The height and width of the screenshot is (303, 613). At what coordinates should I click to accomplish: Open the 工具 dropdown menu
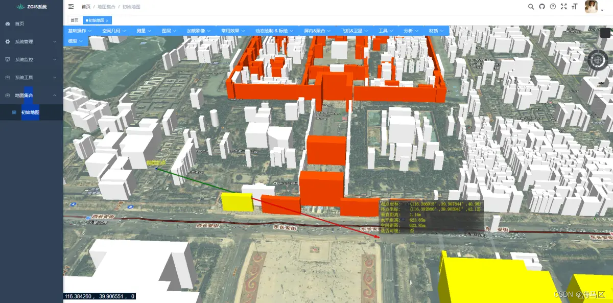[x=386, y=31]
